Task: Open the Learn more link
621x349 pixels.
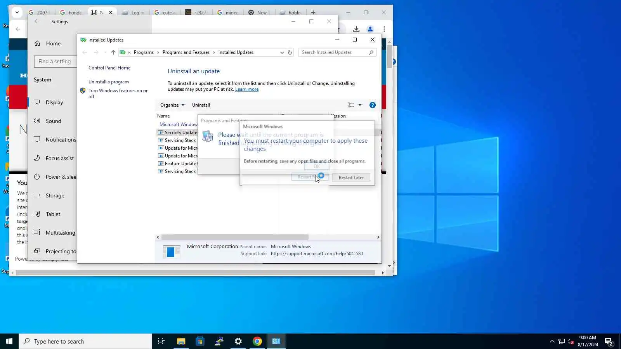Action: pos(247,89)
